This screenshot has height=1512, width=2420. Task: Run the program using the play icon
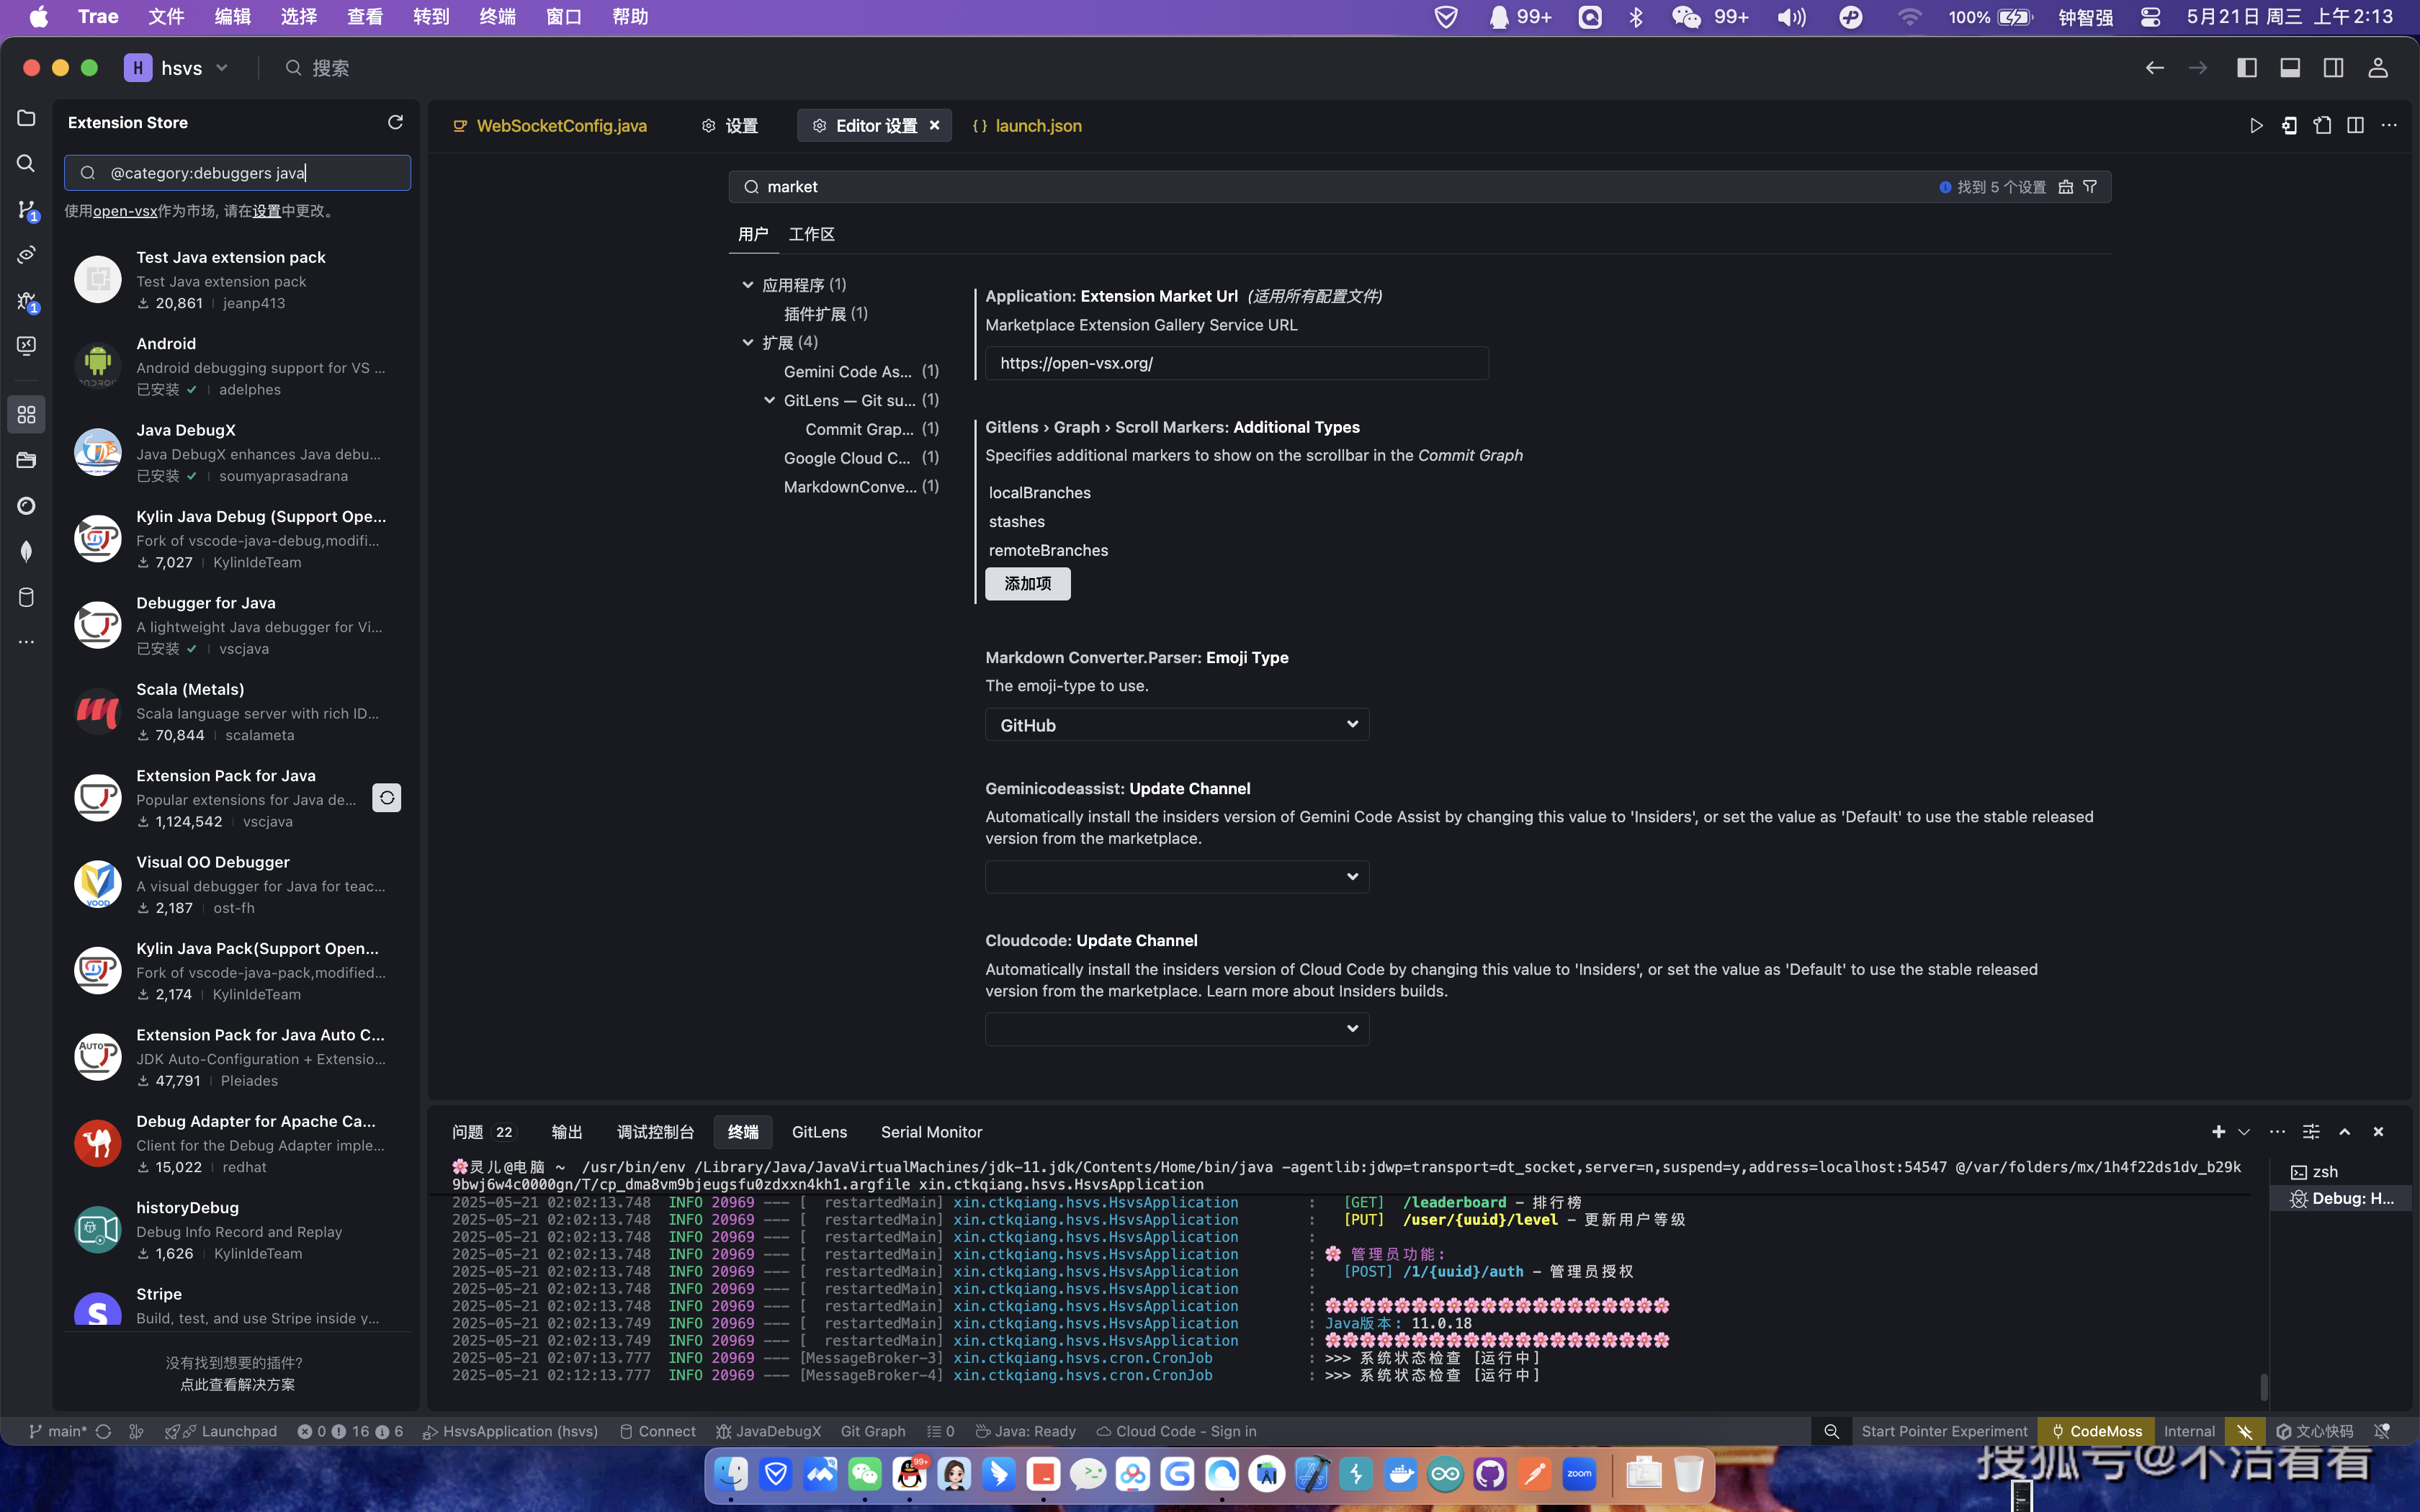click(2256, 125)
